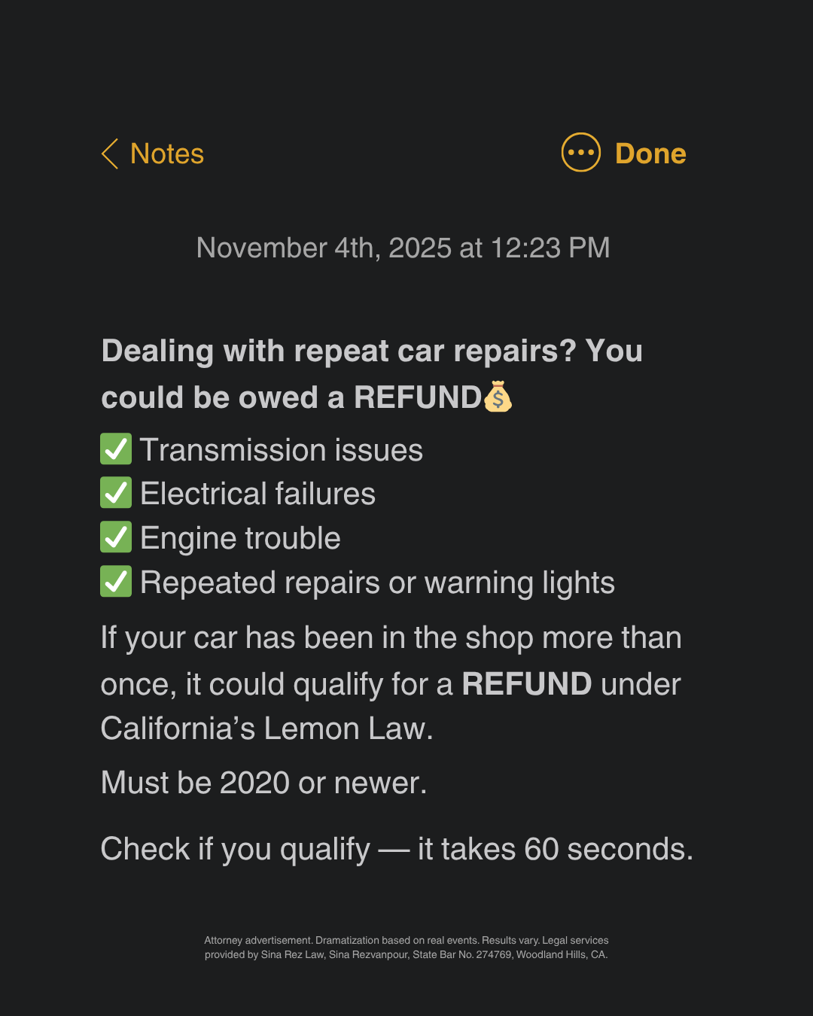Screen dimensions: 813x1016
Task: Open the more options ellipsis menu
Action: [x=580, y=153]
